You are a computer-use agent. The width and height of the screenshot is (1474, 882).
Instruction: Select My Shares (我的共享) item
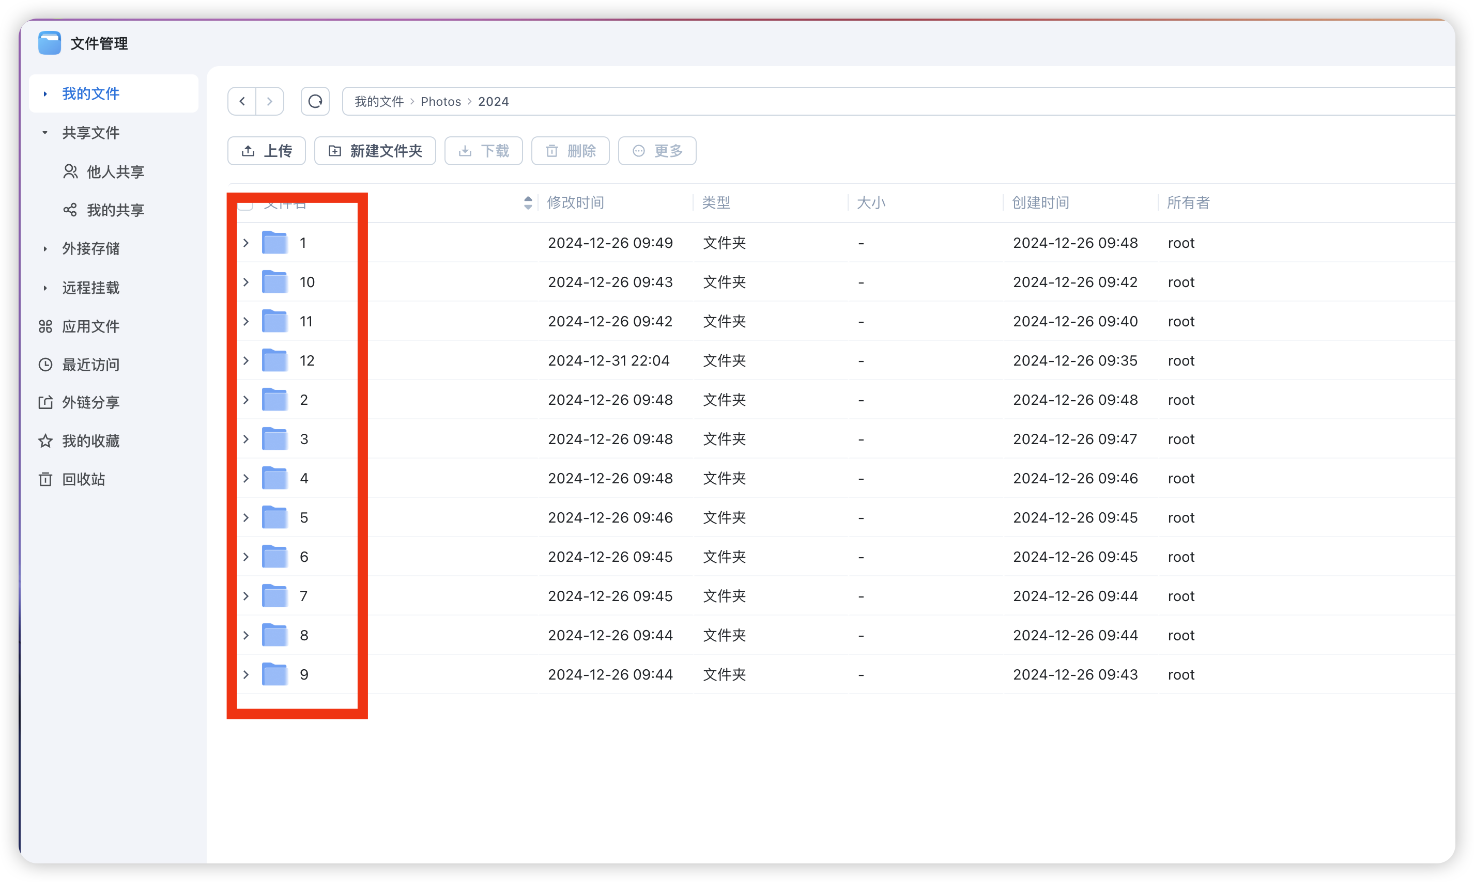(x=115, y=210)
